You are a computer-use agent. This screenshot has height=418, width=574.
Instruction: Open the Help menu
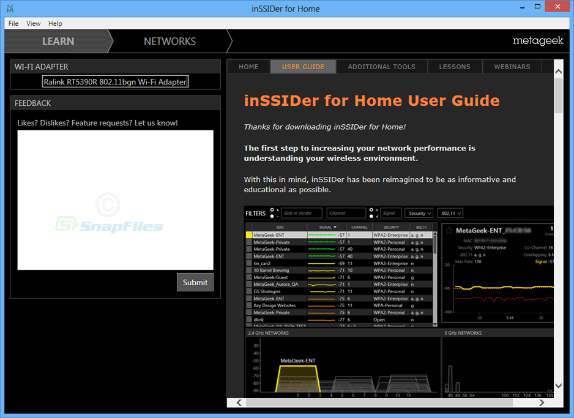click(x=55, y=23)
